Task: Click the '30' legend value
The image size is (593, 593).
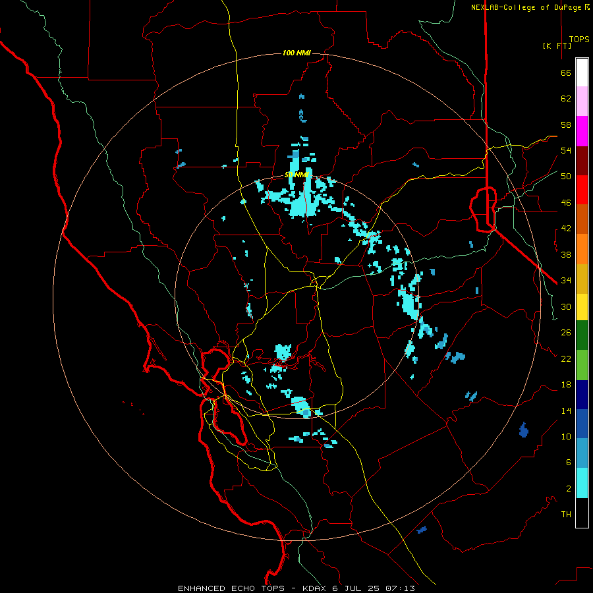Action: coord(566,306)
